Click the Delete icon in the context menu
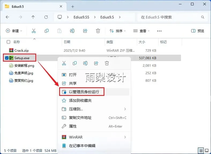Screen dimensions: 211x154 [x=107, y=63]
